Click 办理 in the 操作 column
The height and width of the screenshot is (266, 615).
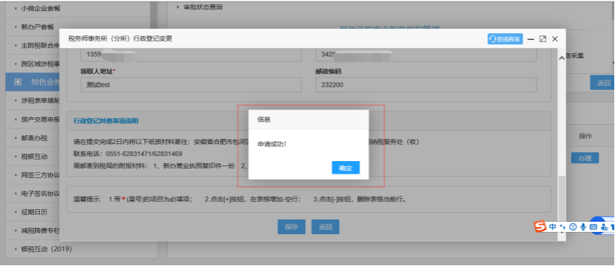coord(585,158)
